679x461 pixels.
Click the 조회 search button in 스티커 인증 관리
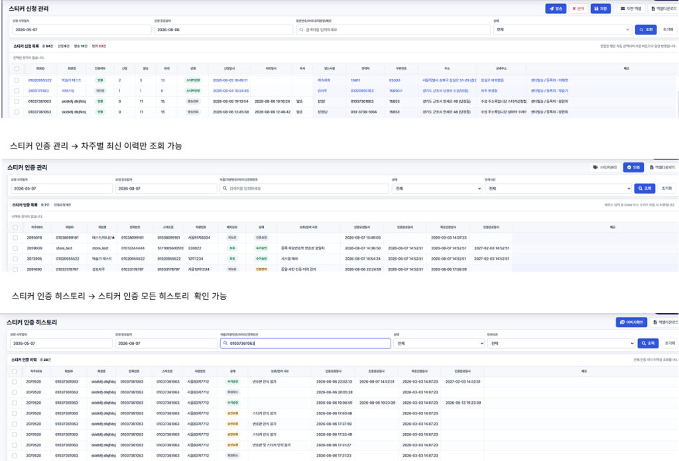coord(645,188)
